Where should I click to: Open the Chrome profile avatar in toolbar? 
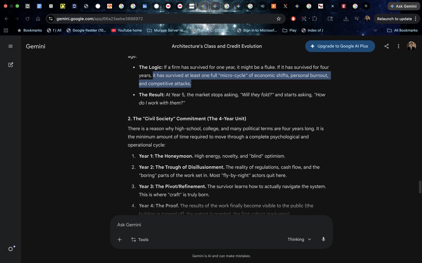[x=367, y=19]
